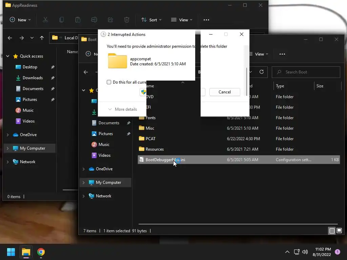Open See more menu in Boot window

click(x=282, y=54)
